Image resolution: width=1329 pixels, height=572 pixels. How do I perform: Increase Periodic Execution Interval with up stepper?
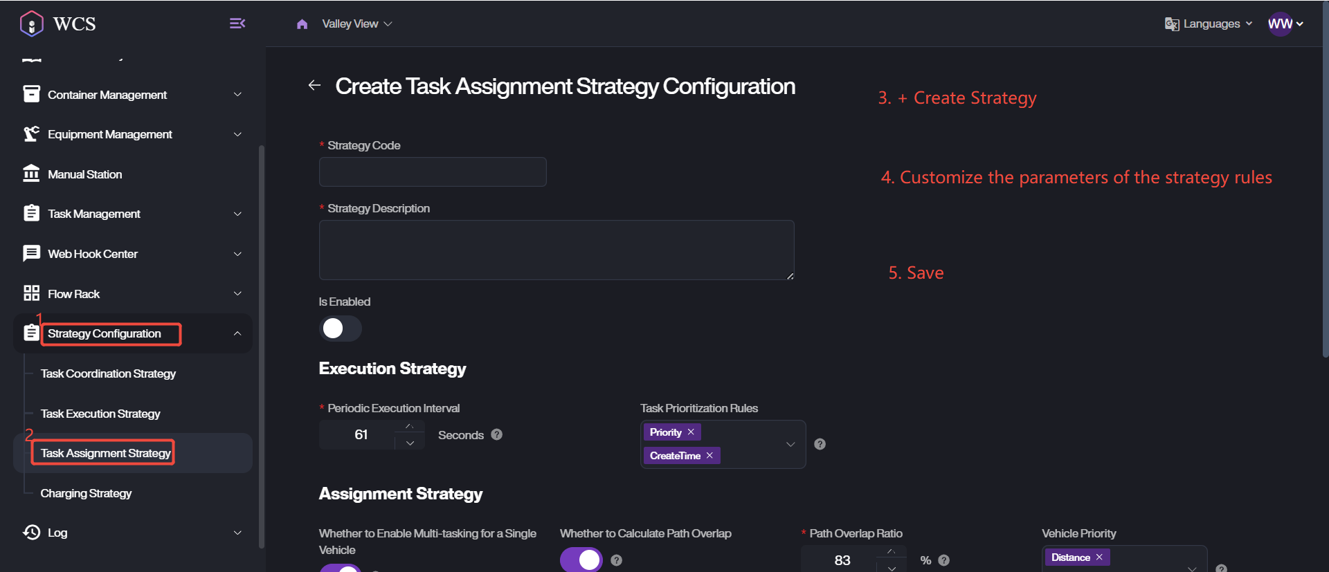(410, 427)
